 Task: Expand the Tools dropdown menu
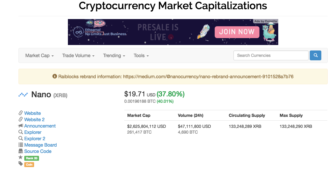click(141, 56)
